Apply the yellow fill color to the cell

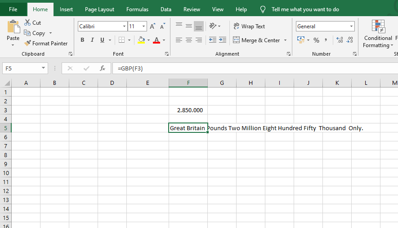pos(141,40)
